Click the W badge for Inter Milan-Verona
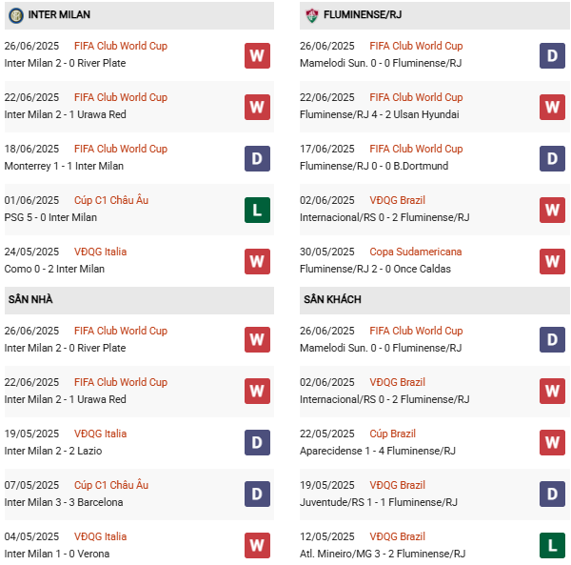Image resolution: width=571 pixels, height=565 pixels. click(257, 545)
